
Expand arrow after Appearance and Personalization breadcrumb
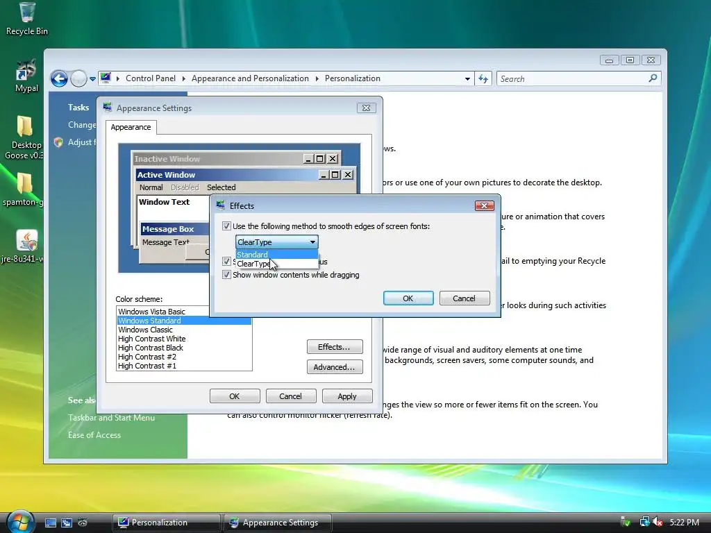coord(317,78)
